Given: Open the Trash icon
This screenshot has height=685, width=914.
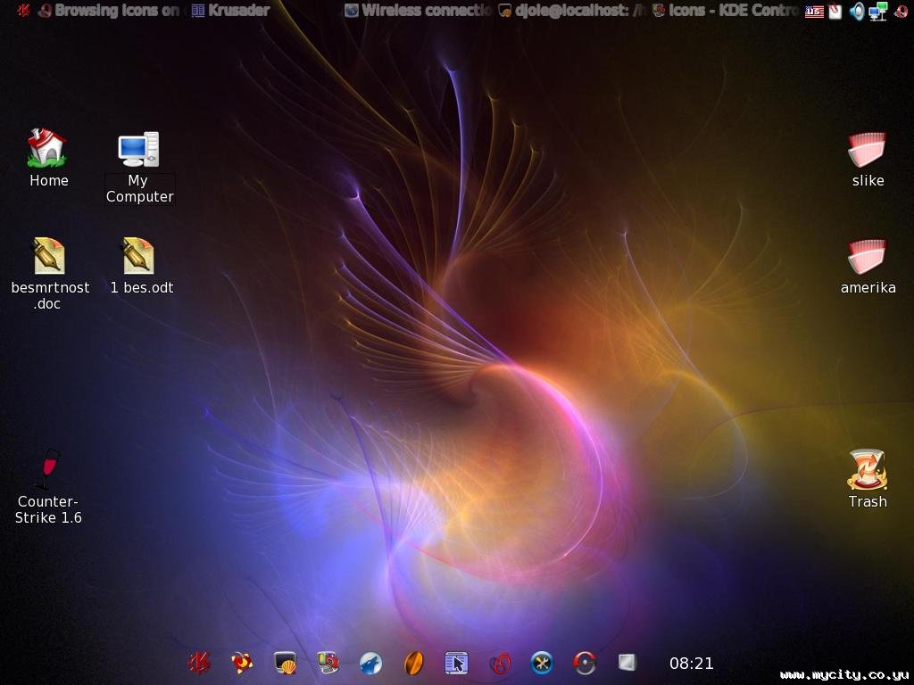Looking at the screenshot, I should click(x=867, y=470).
